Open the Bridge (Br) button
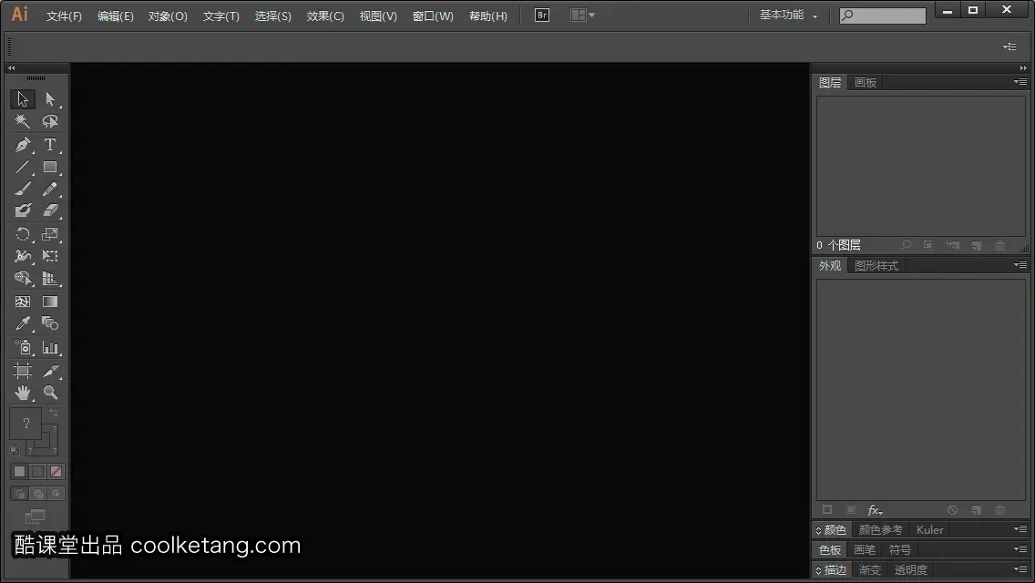This screenshot has width=1035, height=583. click(542, 15)
